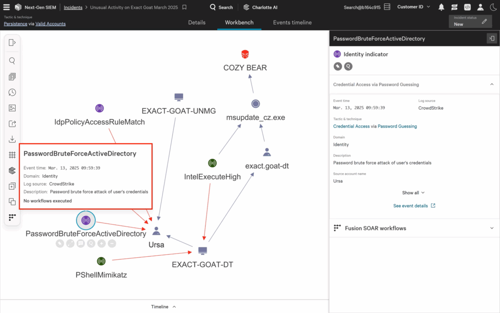Image resolution: width=500 pixels, height=313 pixels.
Task: Click the share export arrow tool
Action: [x=12, y=124]
